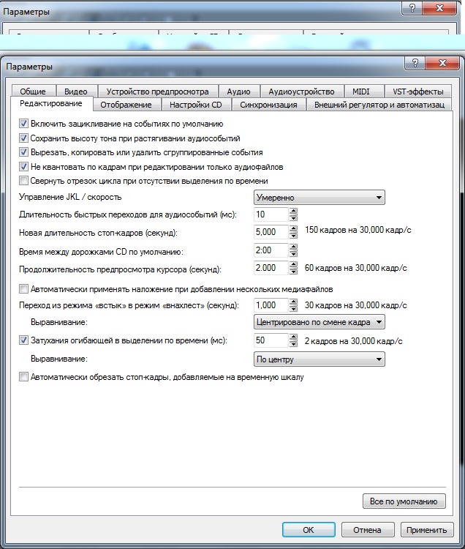This screenshot has height=549, width=465.
Task: Click the help question mark button in front Параметры window
Action: [x=415, y=63]
